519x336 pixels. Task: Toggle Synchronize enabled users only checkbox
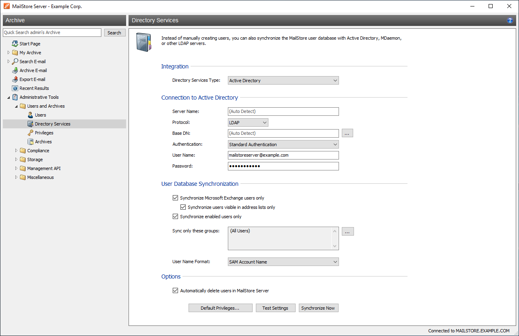pos(175,217)
